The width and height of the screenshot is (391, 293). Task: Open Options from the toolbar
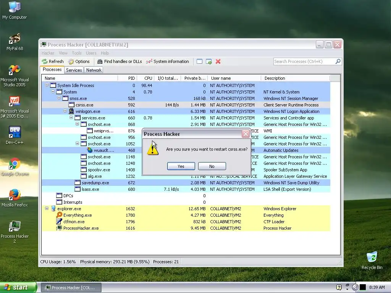79,61
